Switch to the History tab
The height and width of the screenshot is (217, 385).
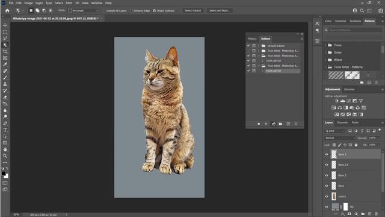click(x=252, y=39)
